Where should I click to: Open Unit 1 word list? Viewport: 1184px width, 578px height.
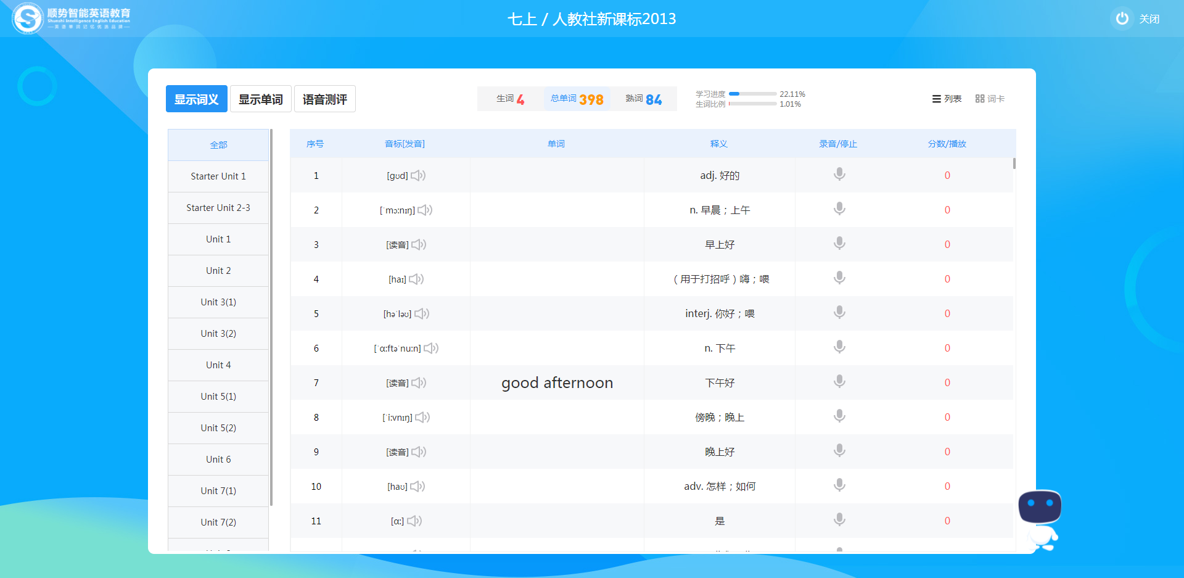[x=218, y=239]
